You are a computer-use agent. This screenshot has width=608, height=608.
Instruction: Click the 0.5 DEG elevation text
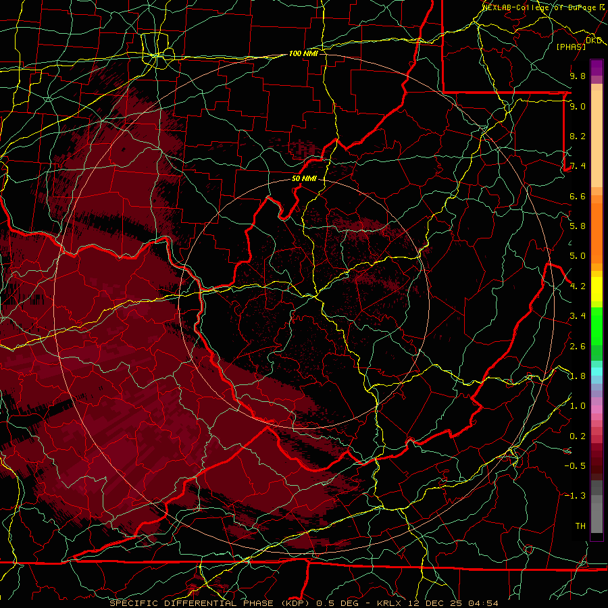[x=338, y=603]
